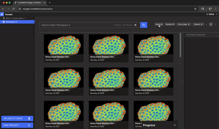Bookmark the page with the star icon
This screenshot has height=129, width=219.
[x=195, y=9]
